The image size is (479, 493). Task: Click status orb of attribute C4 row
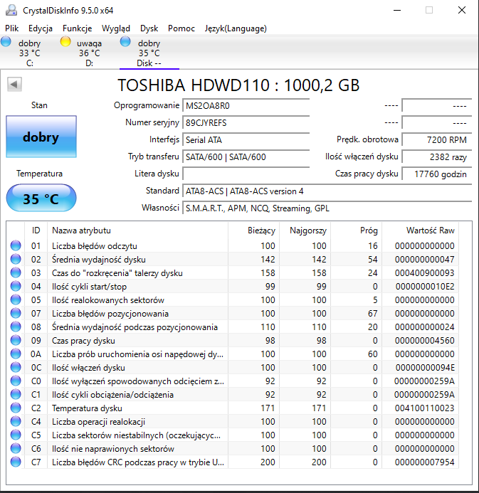pyautogui.click(x=16, y=421)
